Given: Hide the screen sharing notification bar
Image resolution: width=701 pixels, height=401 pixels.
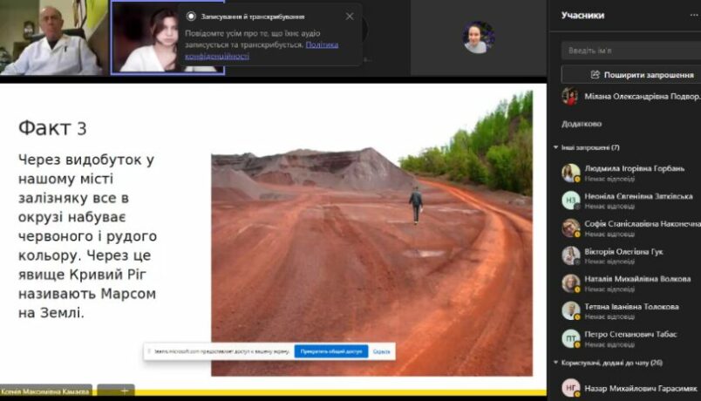Looking at the screenshot, I should pyautogui.click(x=381, y=351).
